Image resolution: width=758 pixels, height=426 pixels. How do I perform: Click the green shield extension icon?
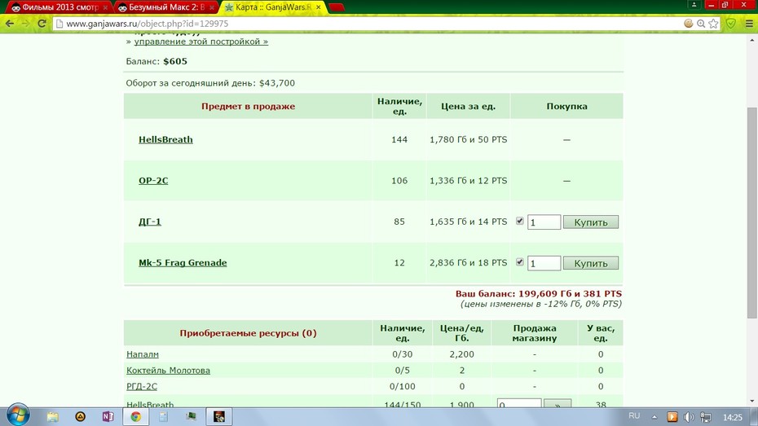[731, 23]
